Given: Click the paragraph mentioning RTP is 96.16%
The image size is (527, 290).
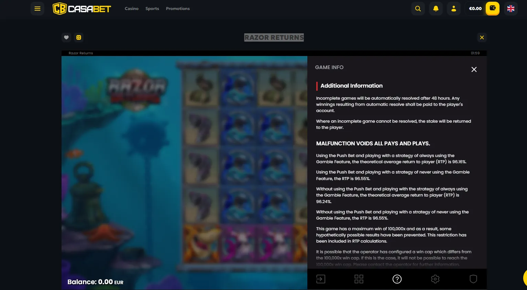Looking at the screenshot, I should (391, 159).
